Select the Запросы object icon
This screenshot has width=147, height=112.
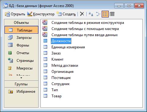[10, 38]
